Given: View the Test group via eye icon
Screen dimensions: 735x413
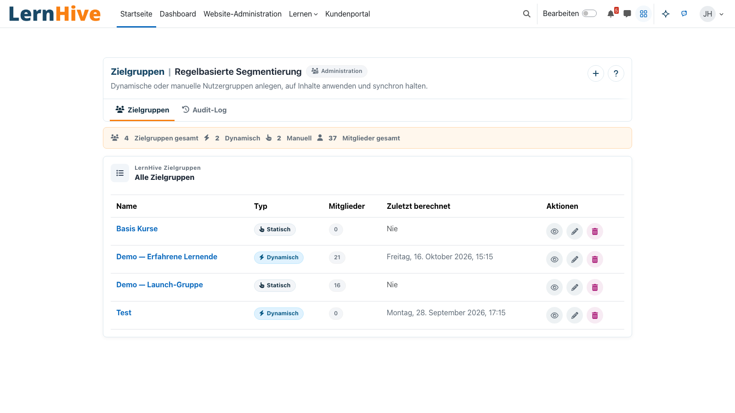Looking at the screenshot, I should (554, 315).
